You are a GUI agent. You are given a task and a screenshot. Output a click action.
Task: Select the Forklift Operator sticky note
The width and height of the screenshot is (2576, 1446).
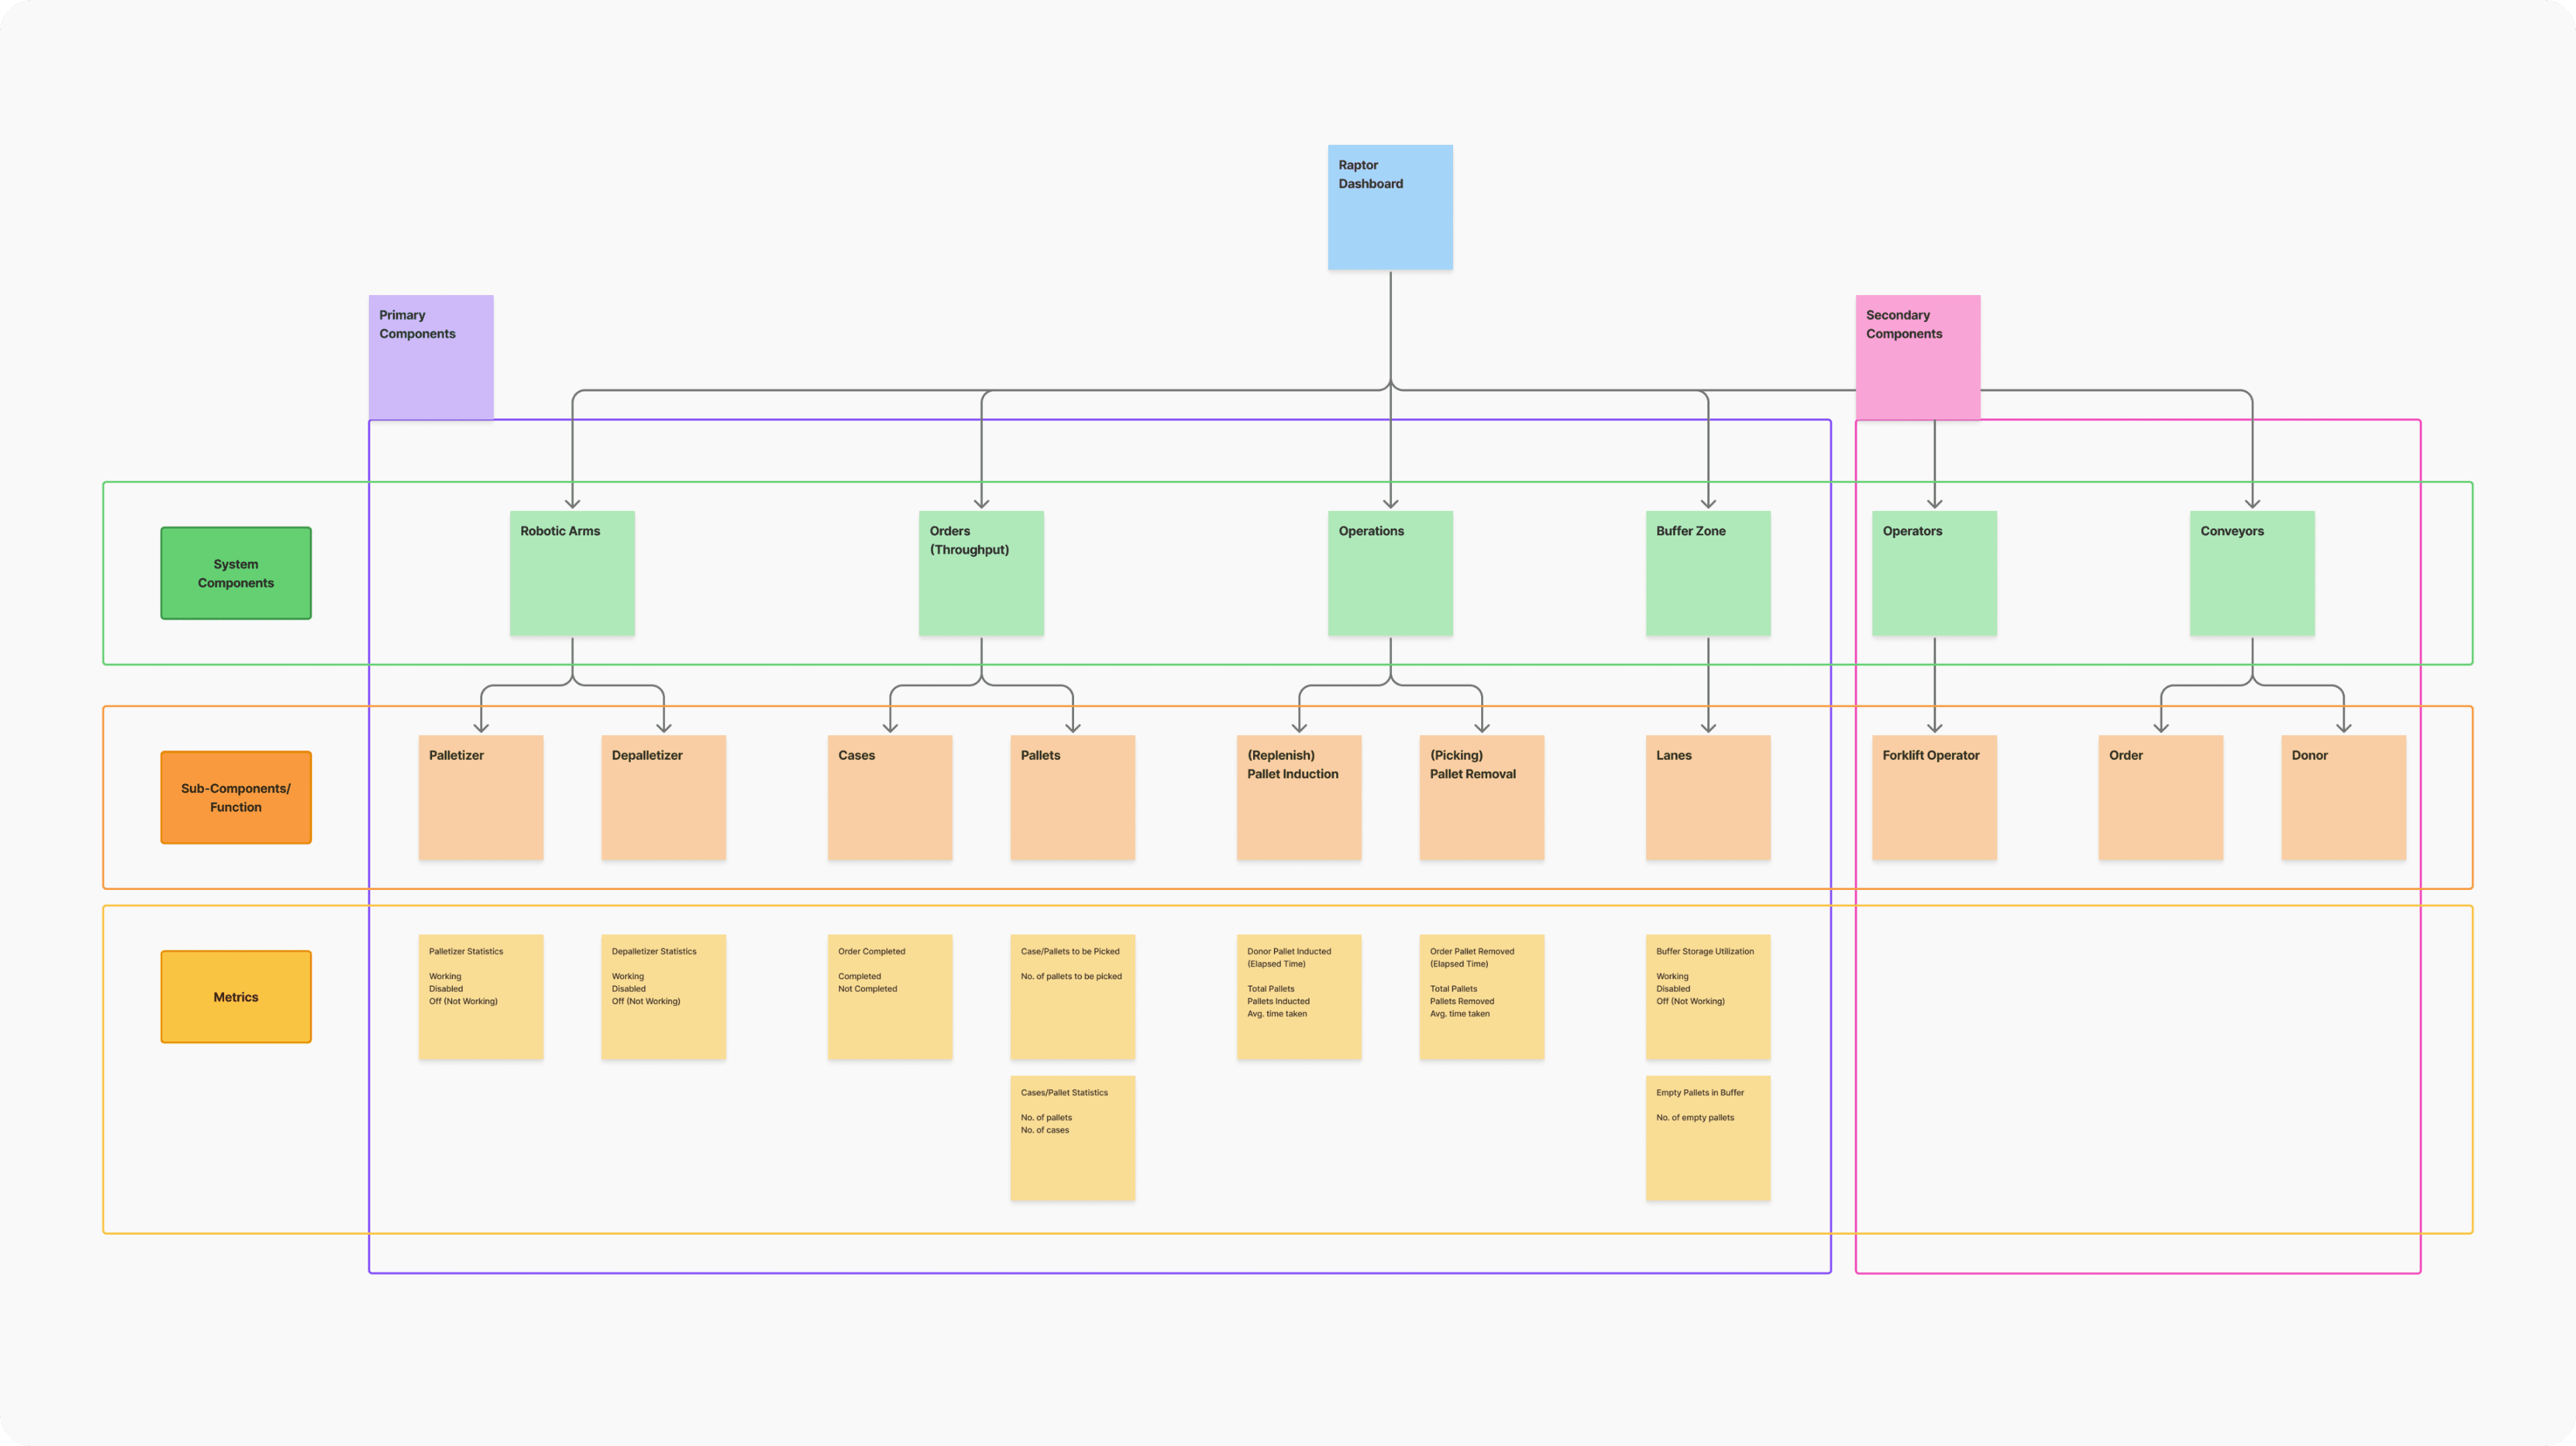click(x=1933, y=797)
